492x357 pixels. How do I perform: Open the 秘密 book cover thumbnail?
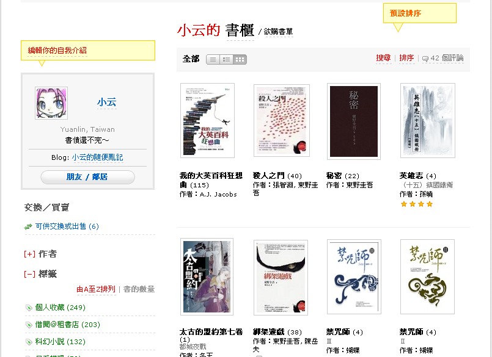coord(354,121)
